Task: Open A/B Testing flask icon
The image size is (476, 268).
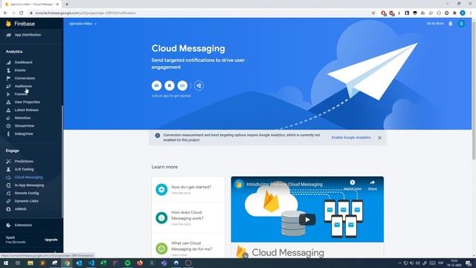Action: (8, 169)
